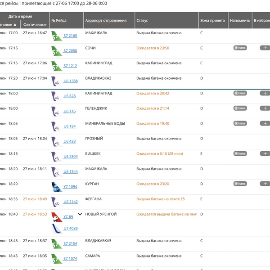This screenshot has height=270, width=270.
Task: Open flight U6 154 link
Action: (x=69, y=126)
